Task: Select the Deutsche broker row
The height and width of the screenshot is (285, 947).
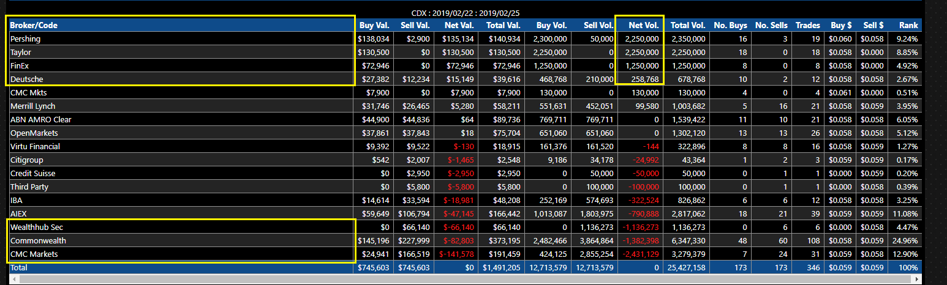Action: click(x=464, y=79)
